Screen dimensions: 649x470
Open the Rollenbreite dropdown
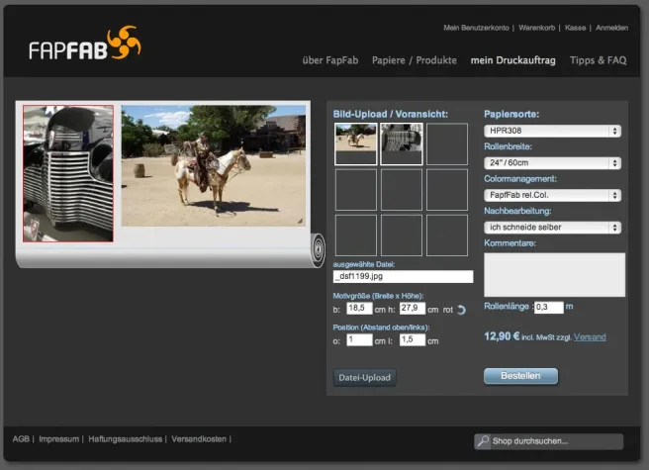[x=553, y=162]
